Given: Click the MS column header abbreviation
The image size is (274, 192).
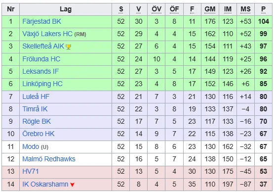Looking at the screenshot, I should [245, 9].
